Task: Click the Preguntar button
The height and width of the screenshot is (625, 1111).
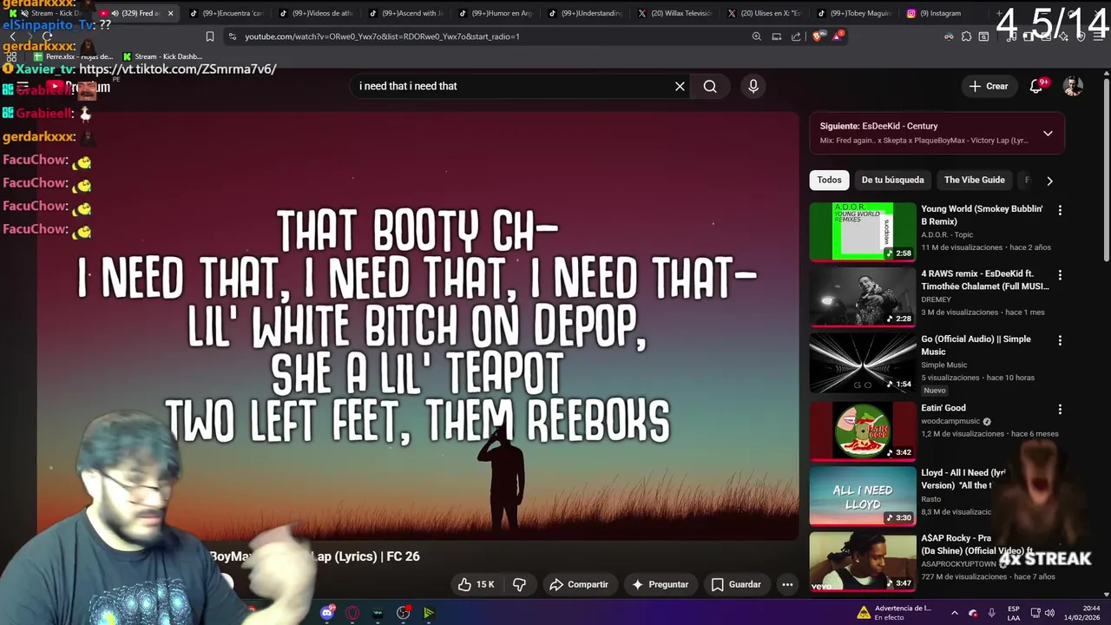Action: click(x=660, y=584)
